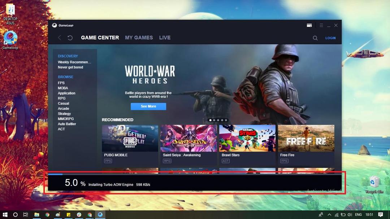
Task: Click the blue installation progress bar
Action: [55, 174]
